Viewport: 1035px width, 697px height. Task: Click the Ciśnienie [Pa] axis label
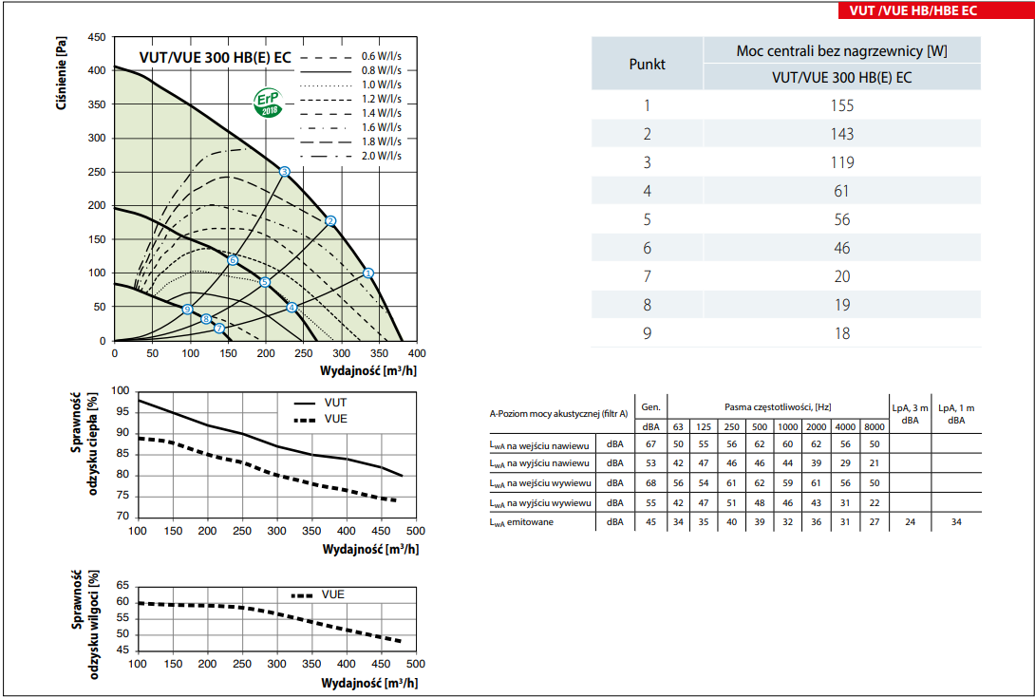coord(62,73)
